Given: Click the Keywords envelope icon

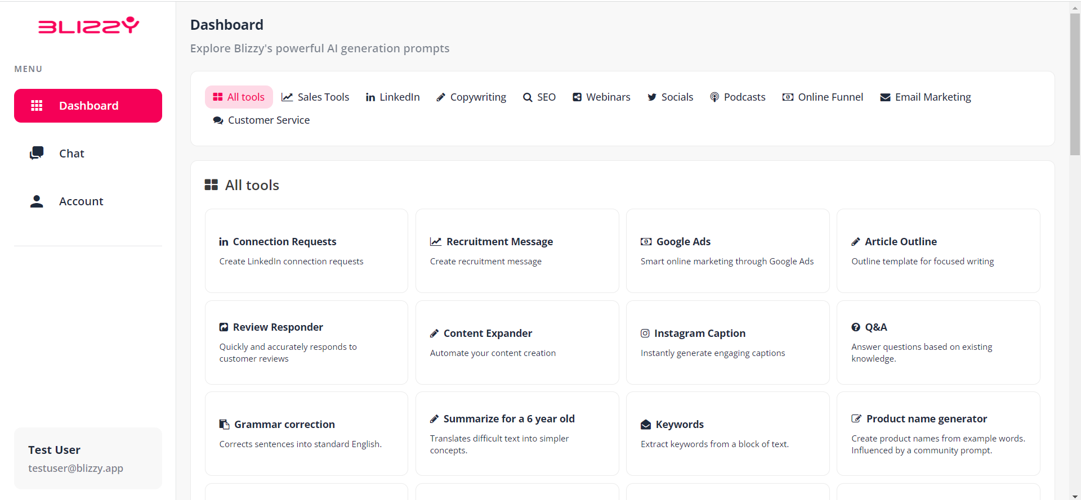Looking at the screenshot, I should pos(646,425).
